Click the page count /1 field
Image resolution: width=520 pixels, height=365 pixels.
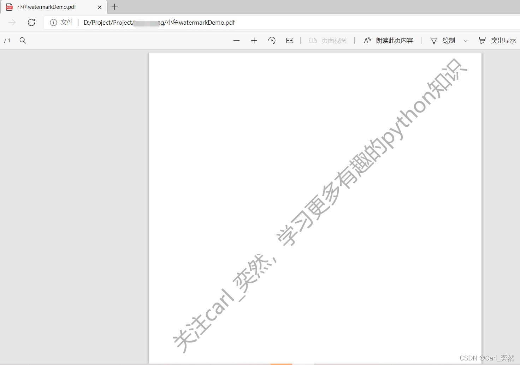point(7,41)
